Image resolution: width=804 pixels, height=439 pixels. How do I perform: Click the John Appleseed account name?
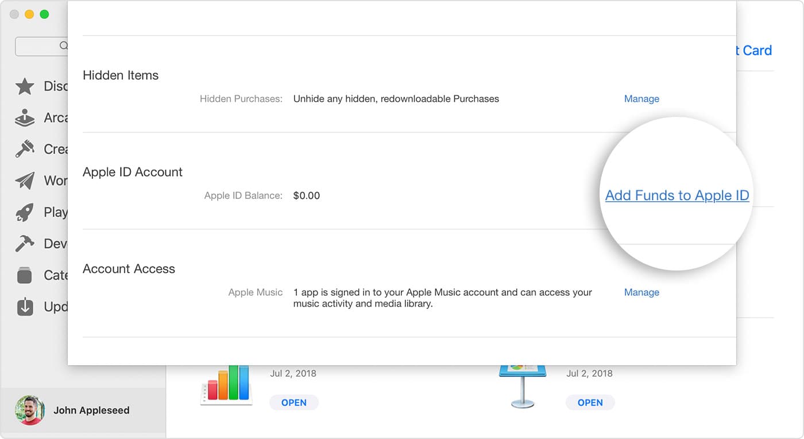click(x=91, y=410)
